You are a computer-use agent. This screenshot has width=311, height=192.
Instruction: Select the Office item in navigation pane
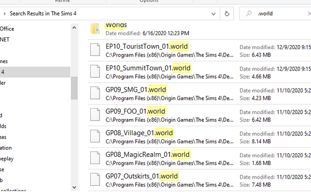7,29
